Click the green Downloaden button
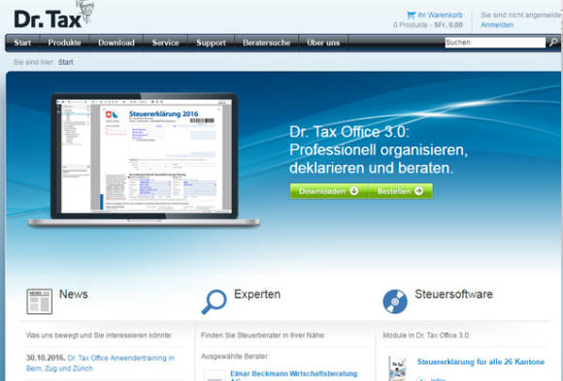 (329, 191)
